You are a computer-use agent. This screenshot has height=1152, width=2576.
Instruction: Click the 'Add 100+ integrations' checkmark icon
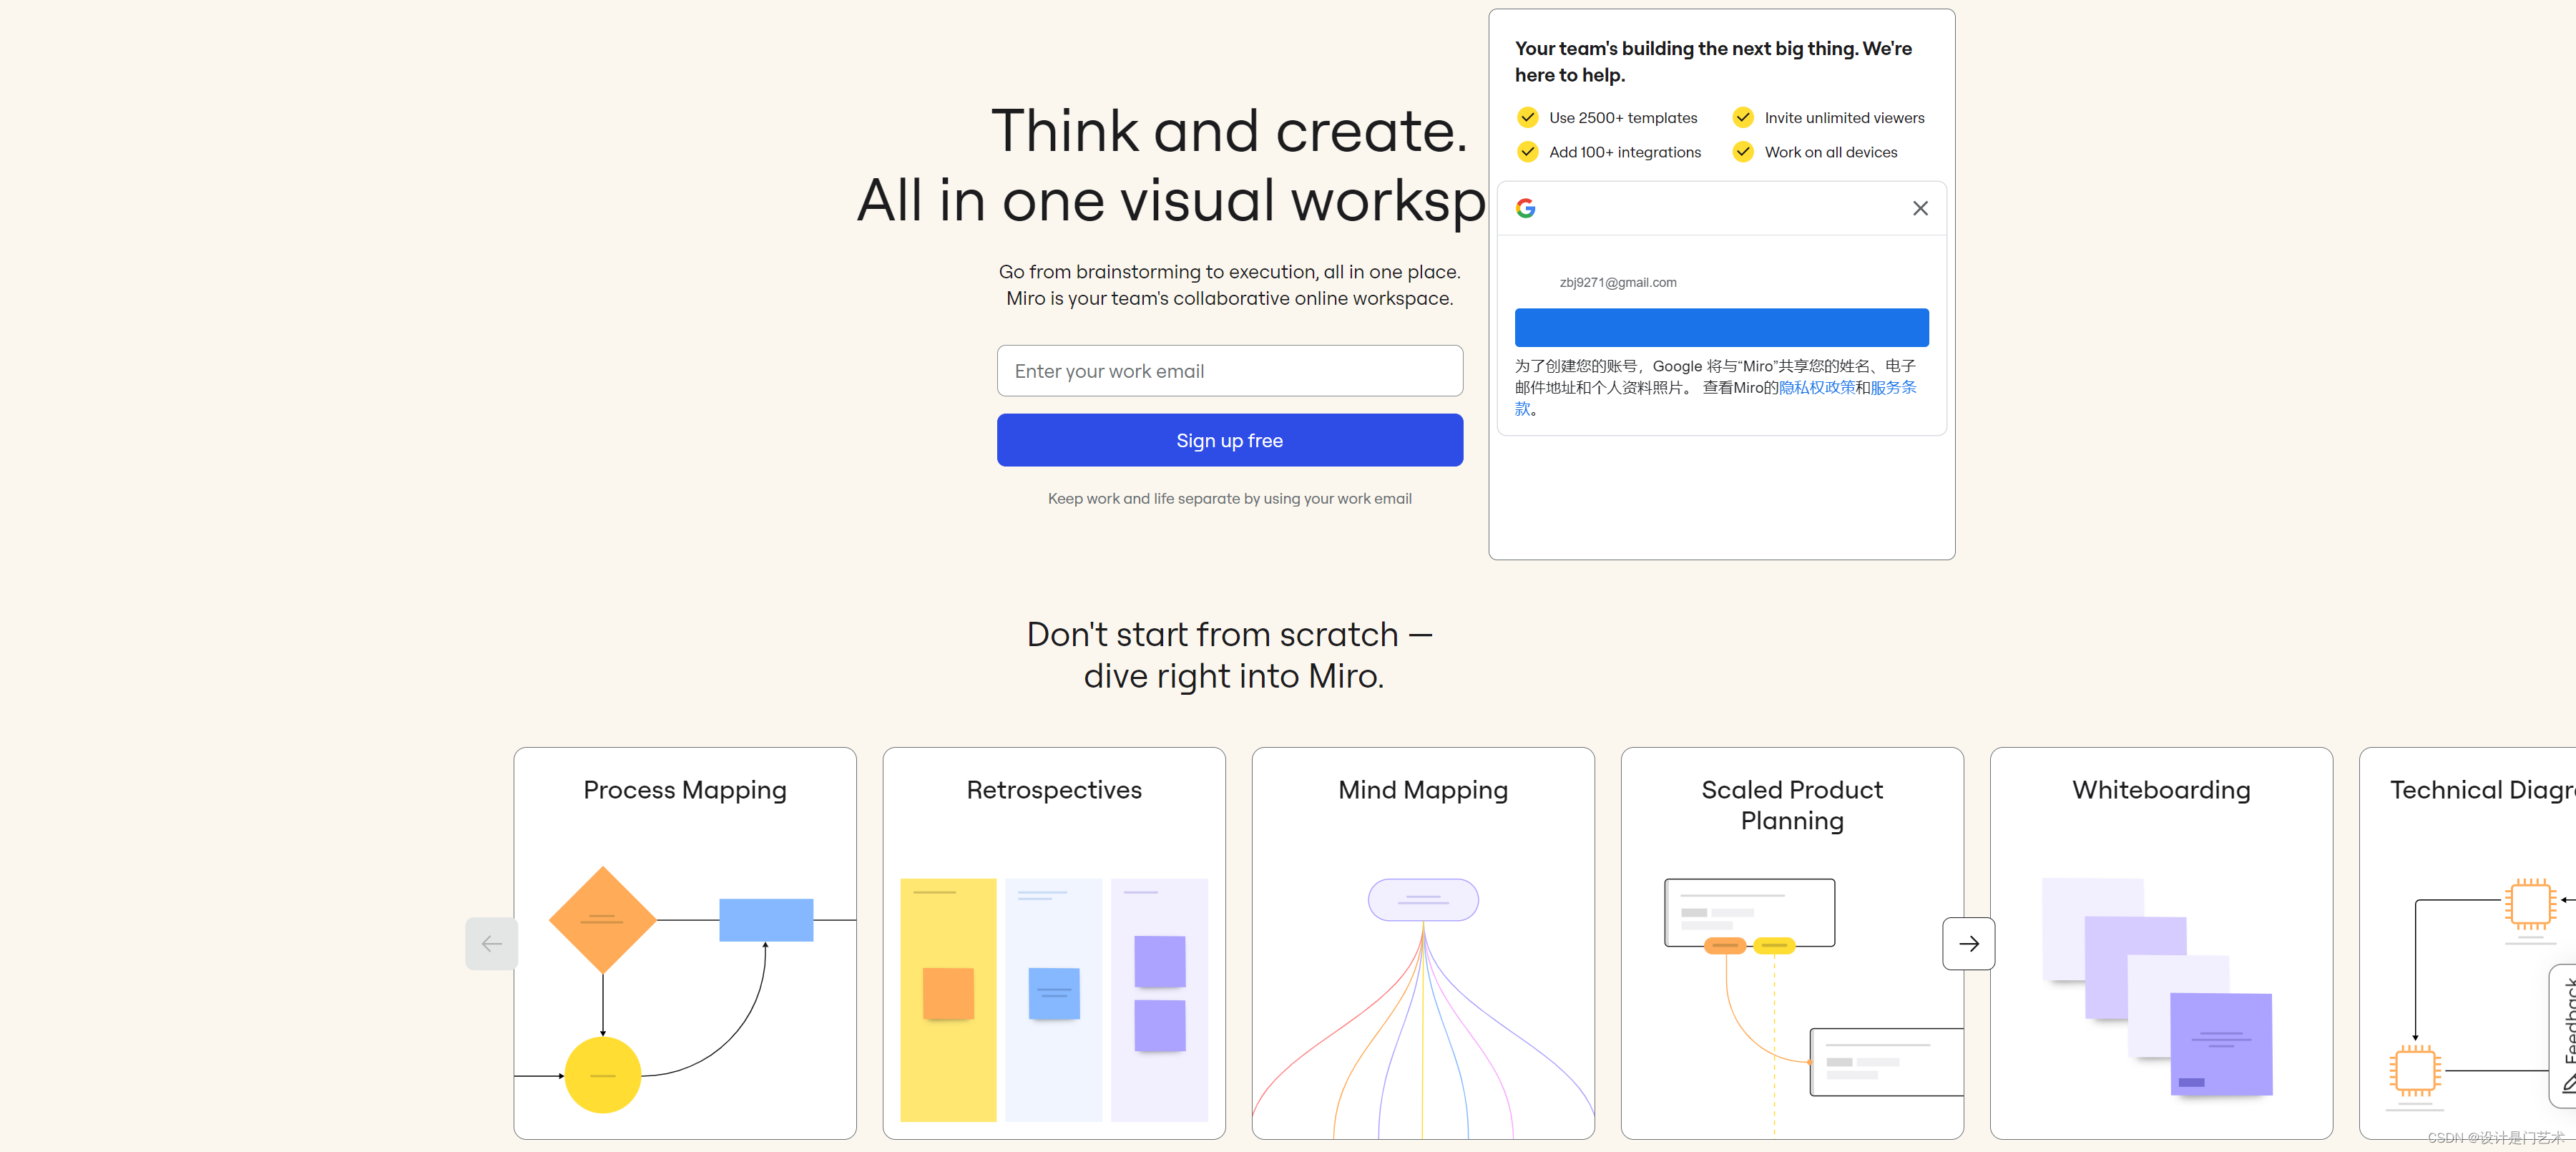click(x=1527, y=152)
